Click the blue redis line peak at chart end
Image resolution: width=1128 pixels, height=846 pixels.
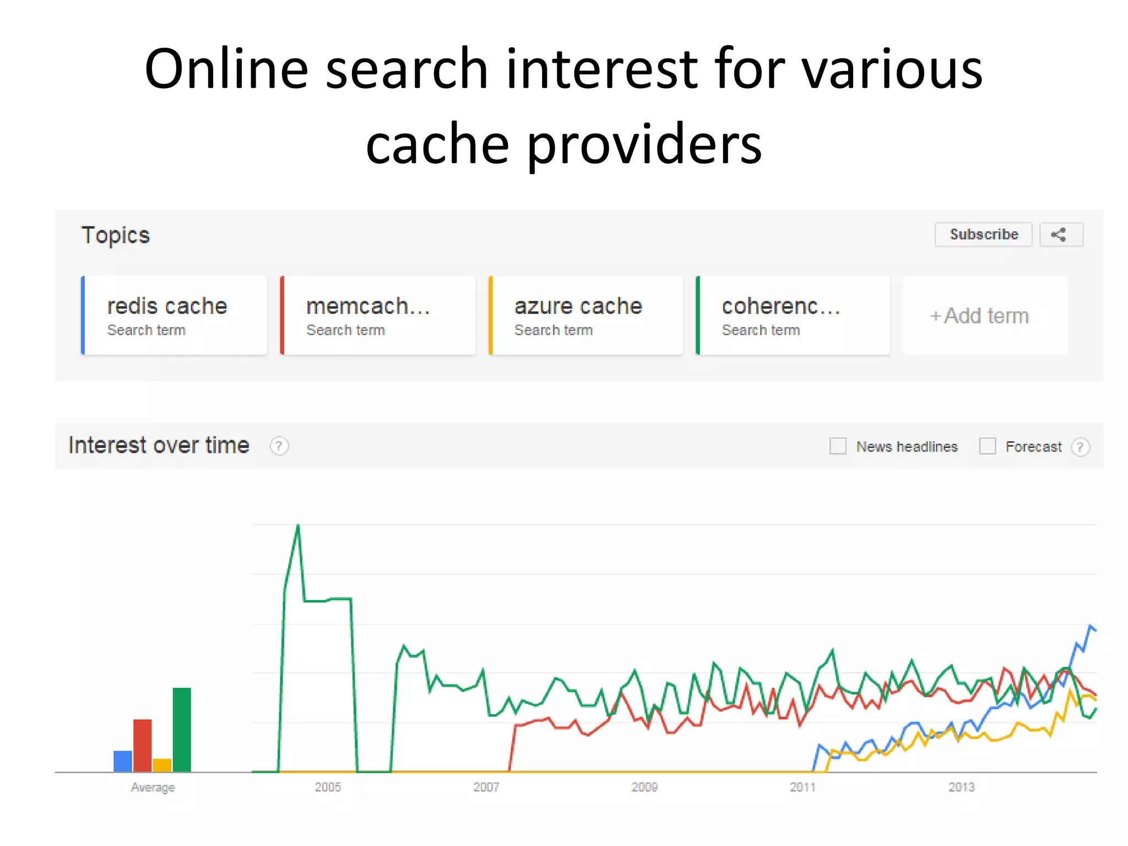point(1091,627)
